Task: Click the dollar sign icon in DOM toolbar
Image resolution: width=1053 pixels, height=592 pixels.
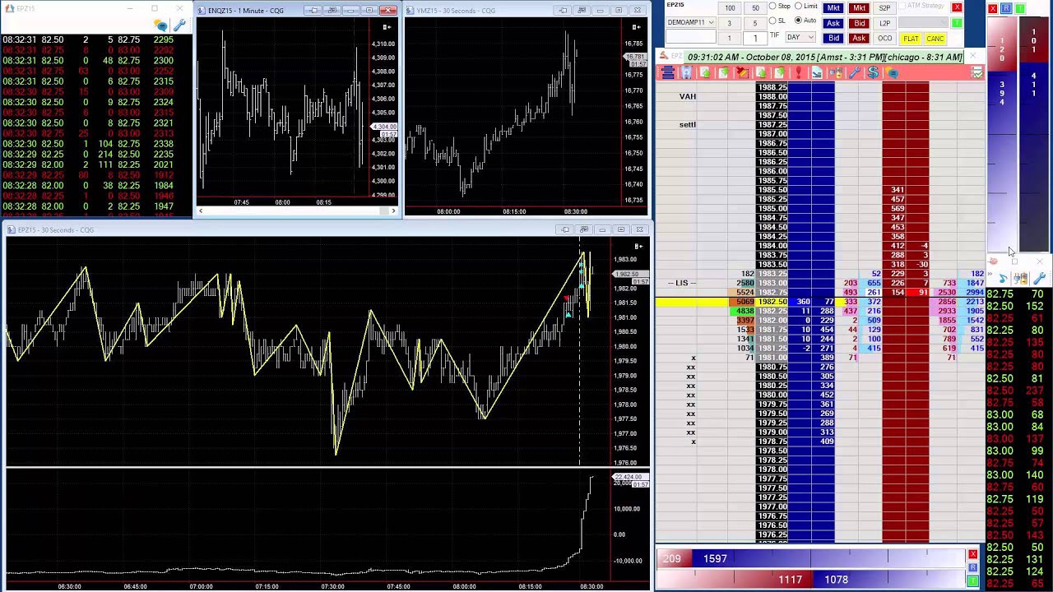Action: point(873,72)
